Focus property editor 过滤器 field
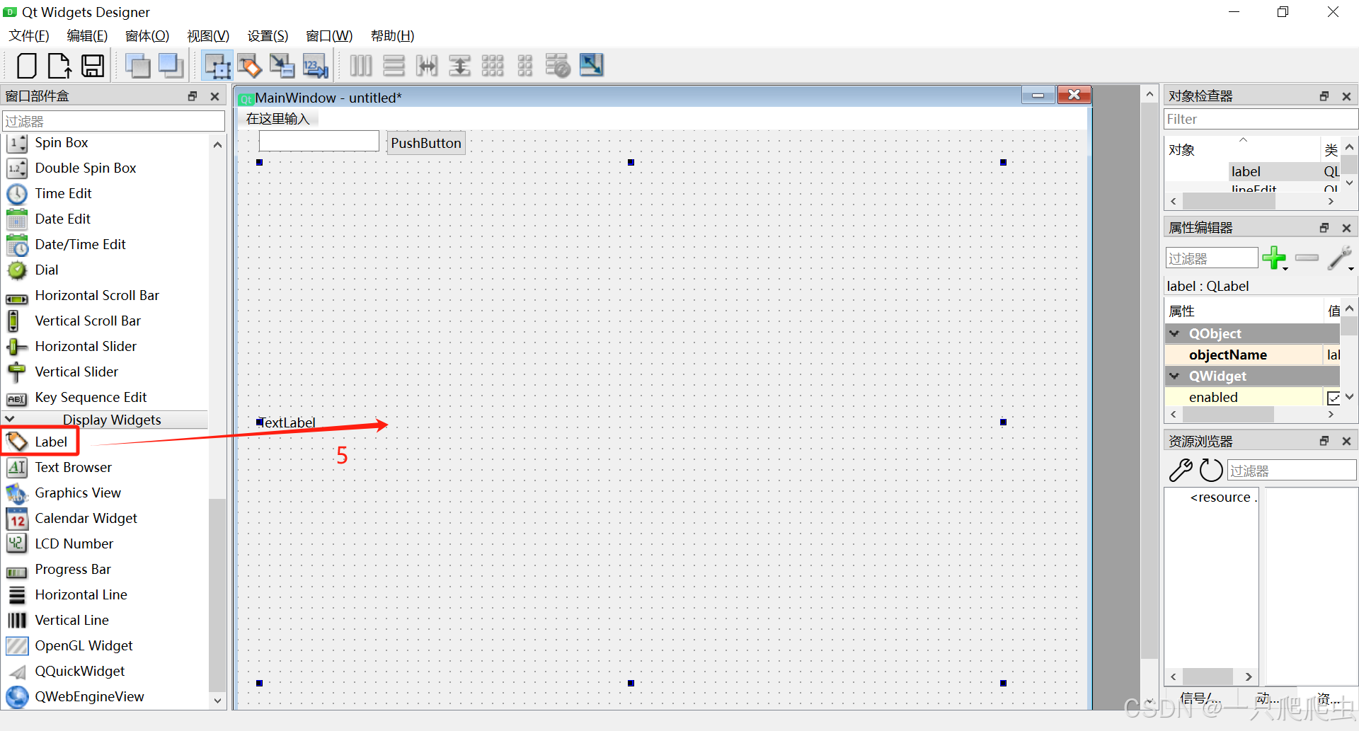The image size is (1359, 731). (1212, 258)
